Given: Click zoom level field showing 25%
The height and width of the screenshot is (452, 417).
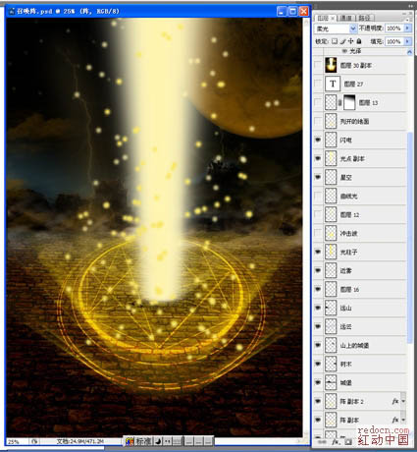Looking at the screenshot, I should coord(17,442).
